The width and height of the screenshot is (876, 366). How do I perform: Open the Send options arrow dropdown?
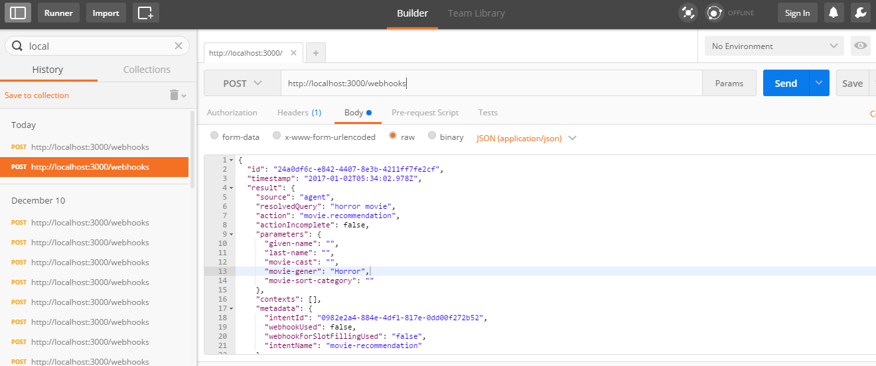(819, 83)
